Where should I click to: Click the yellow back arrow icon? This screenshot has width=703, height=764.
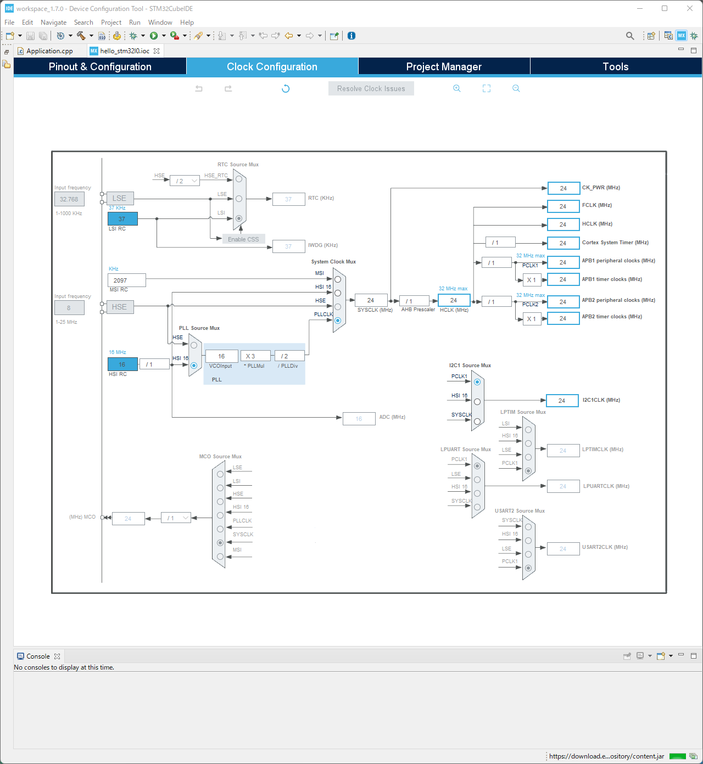point(288,36)
